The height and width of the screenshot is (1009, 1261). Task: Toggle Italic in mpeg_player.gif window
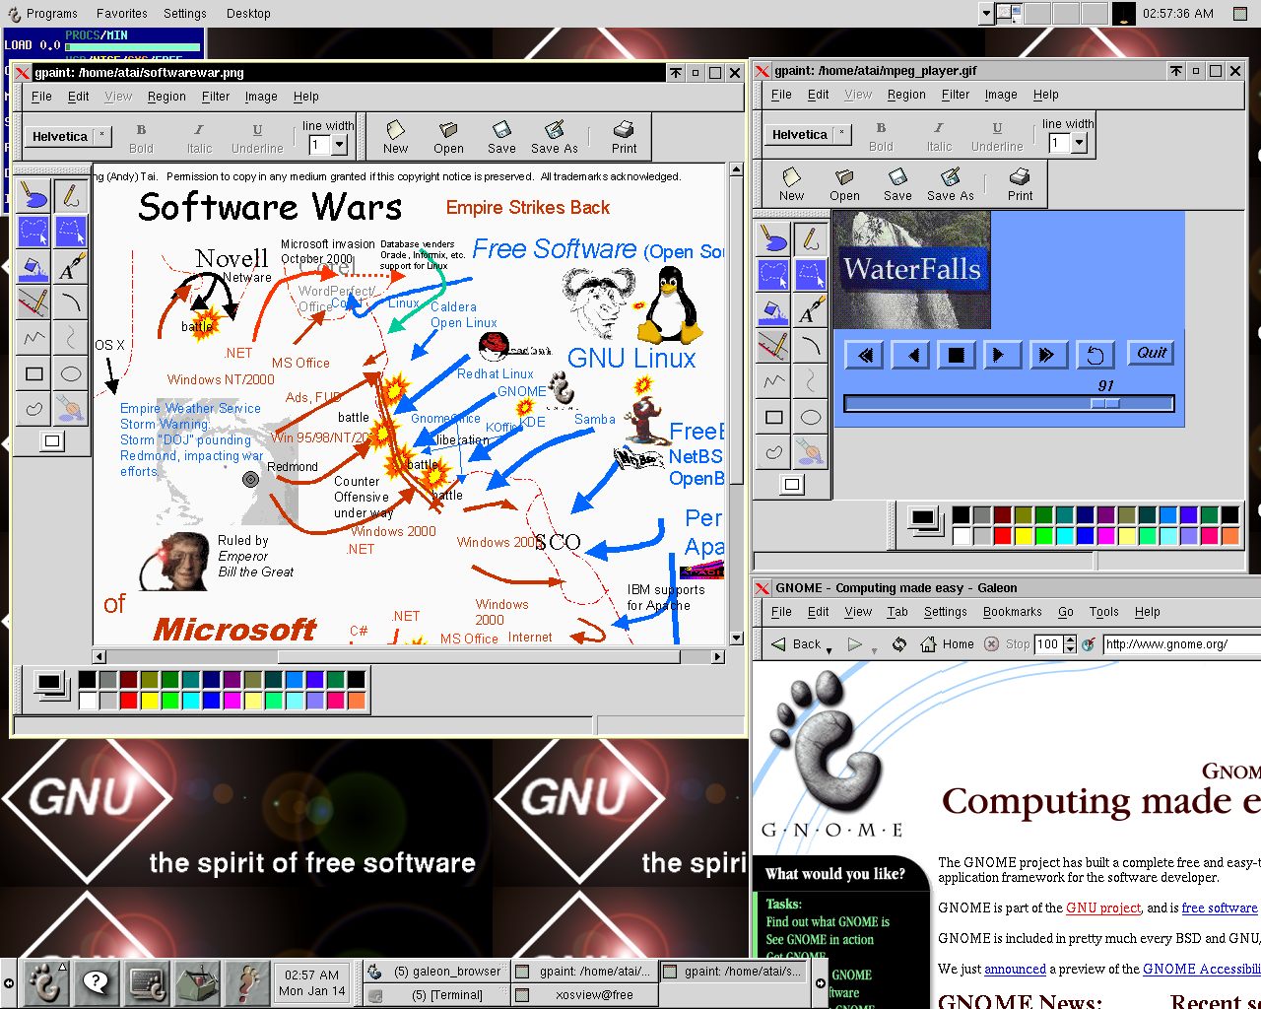(x=939, y=135)
